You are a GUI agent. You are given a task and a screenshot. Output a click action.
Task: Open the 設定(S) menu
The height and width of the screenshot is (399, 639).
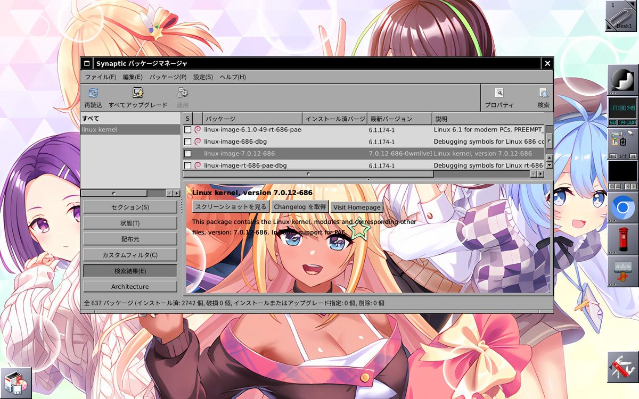pyautogui.click(x=203, y=77)
